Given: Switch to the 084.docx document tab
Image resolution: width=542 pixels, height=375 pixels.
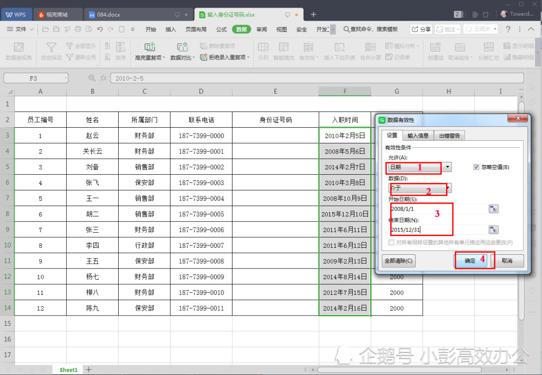Looking at the screenshot, I should [x=138, y=15].
